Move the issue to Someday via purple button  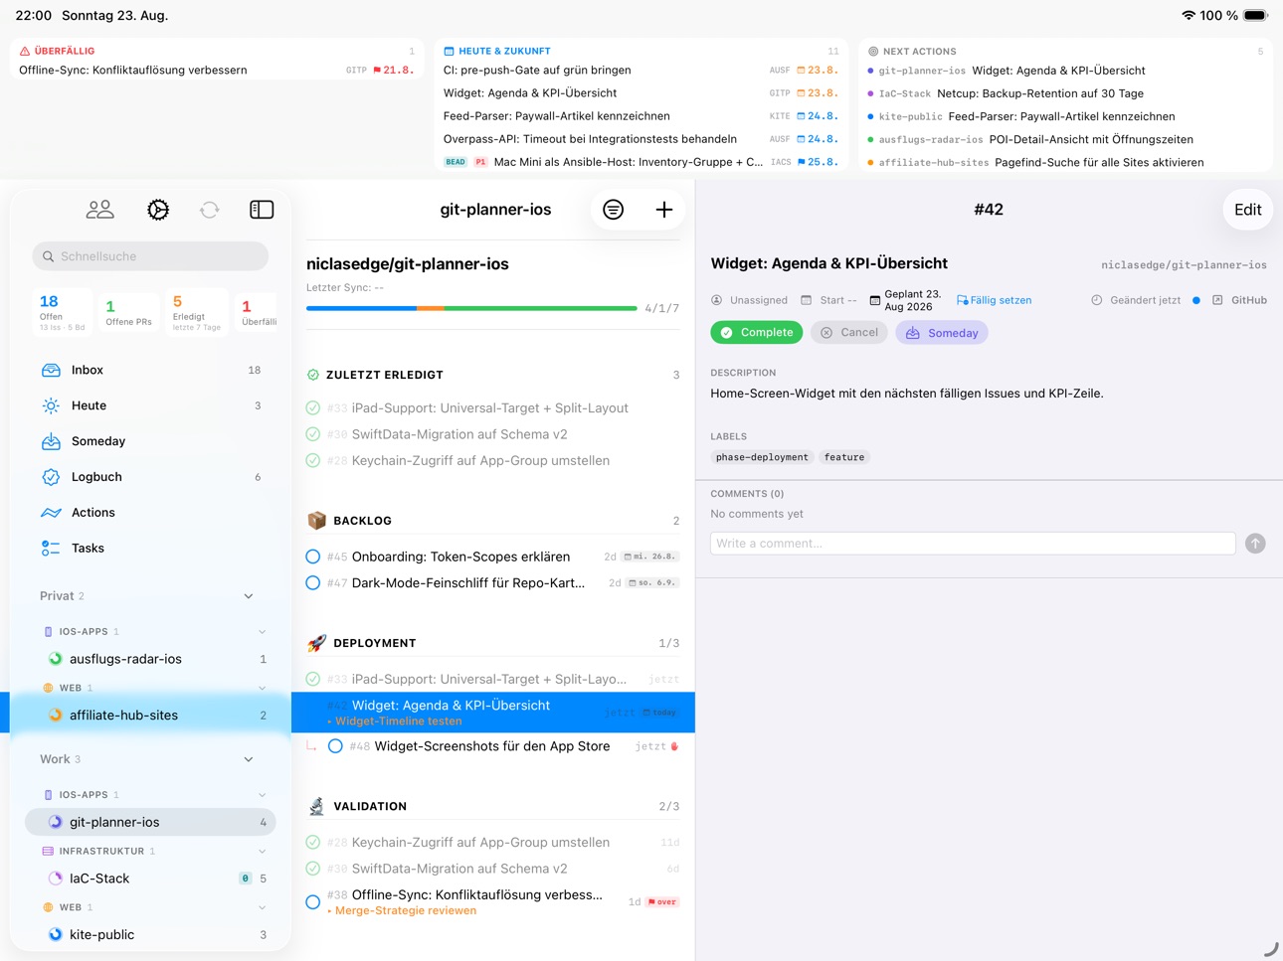[x=942, y=333]
